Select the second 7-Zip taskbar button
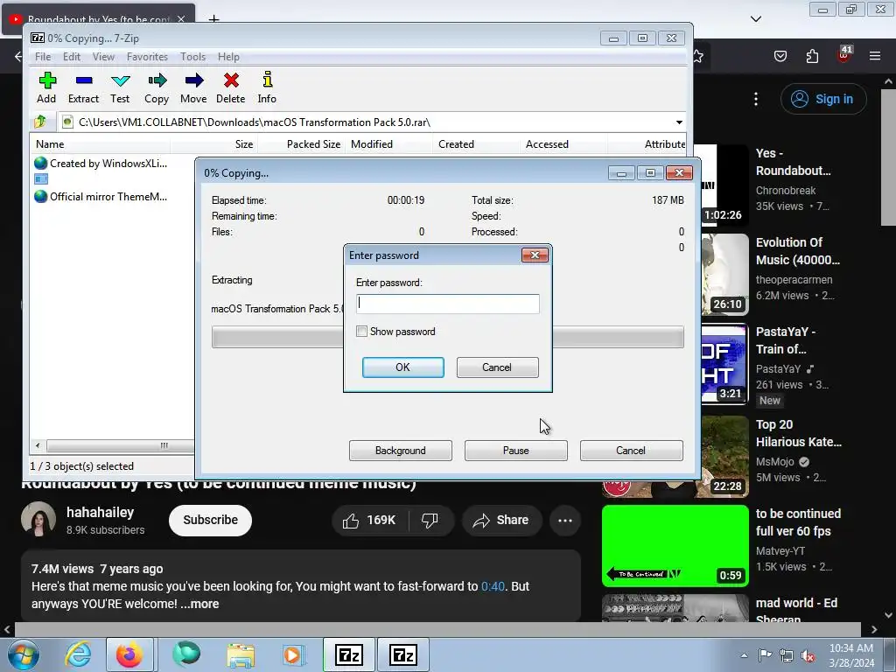 point(402,654)
